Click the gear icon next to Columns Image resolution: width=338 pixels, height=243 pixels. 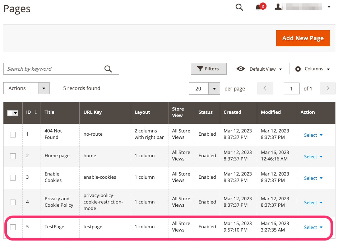point(298,69)
